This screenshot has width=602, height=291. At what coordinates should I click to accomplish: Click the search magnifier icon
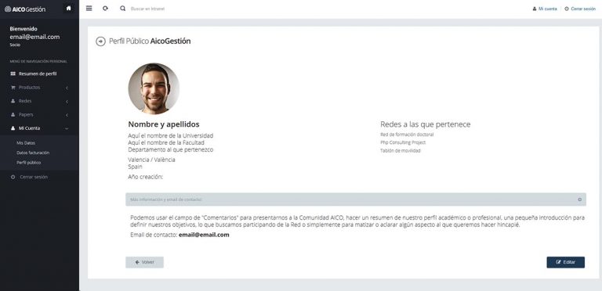(x=123, y=9)
